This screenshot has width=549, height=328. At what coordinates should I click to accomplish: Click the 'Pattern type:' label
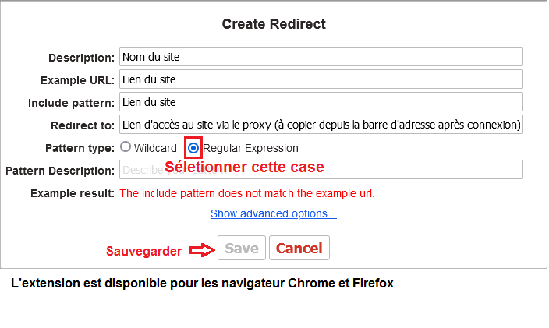[80, 148]
